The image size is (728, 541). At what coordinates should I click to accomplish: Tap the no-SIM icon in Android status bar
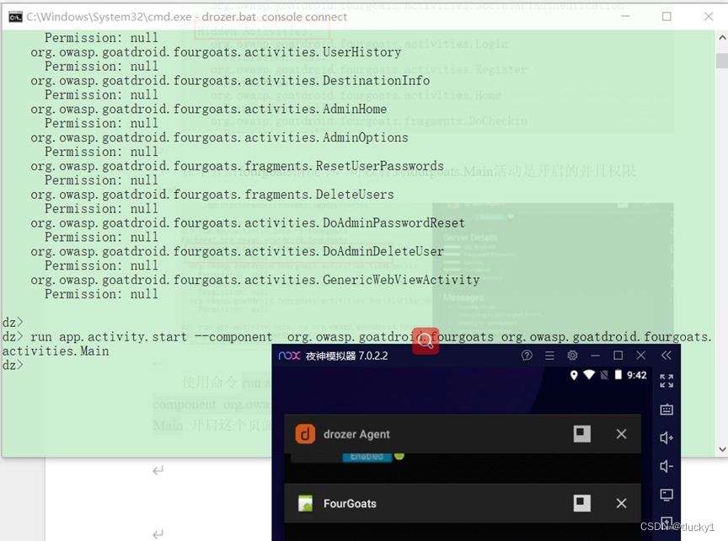click(604, 375)
